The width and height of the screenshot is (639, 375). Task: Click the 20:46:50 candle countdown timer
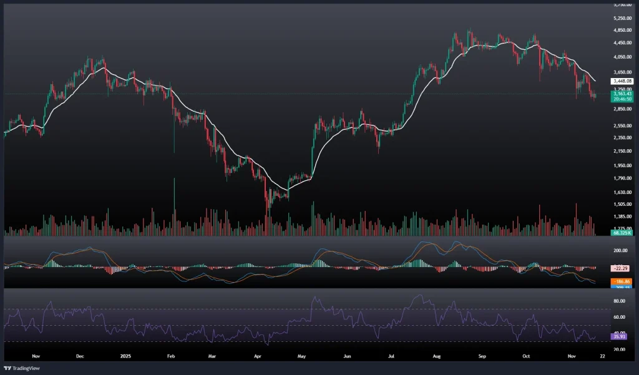tap(623, 99)
